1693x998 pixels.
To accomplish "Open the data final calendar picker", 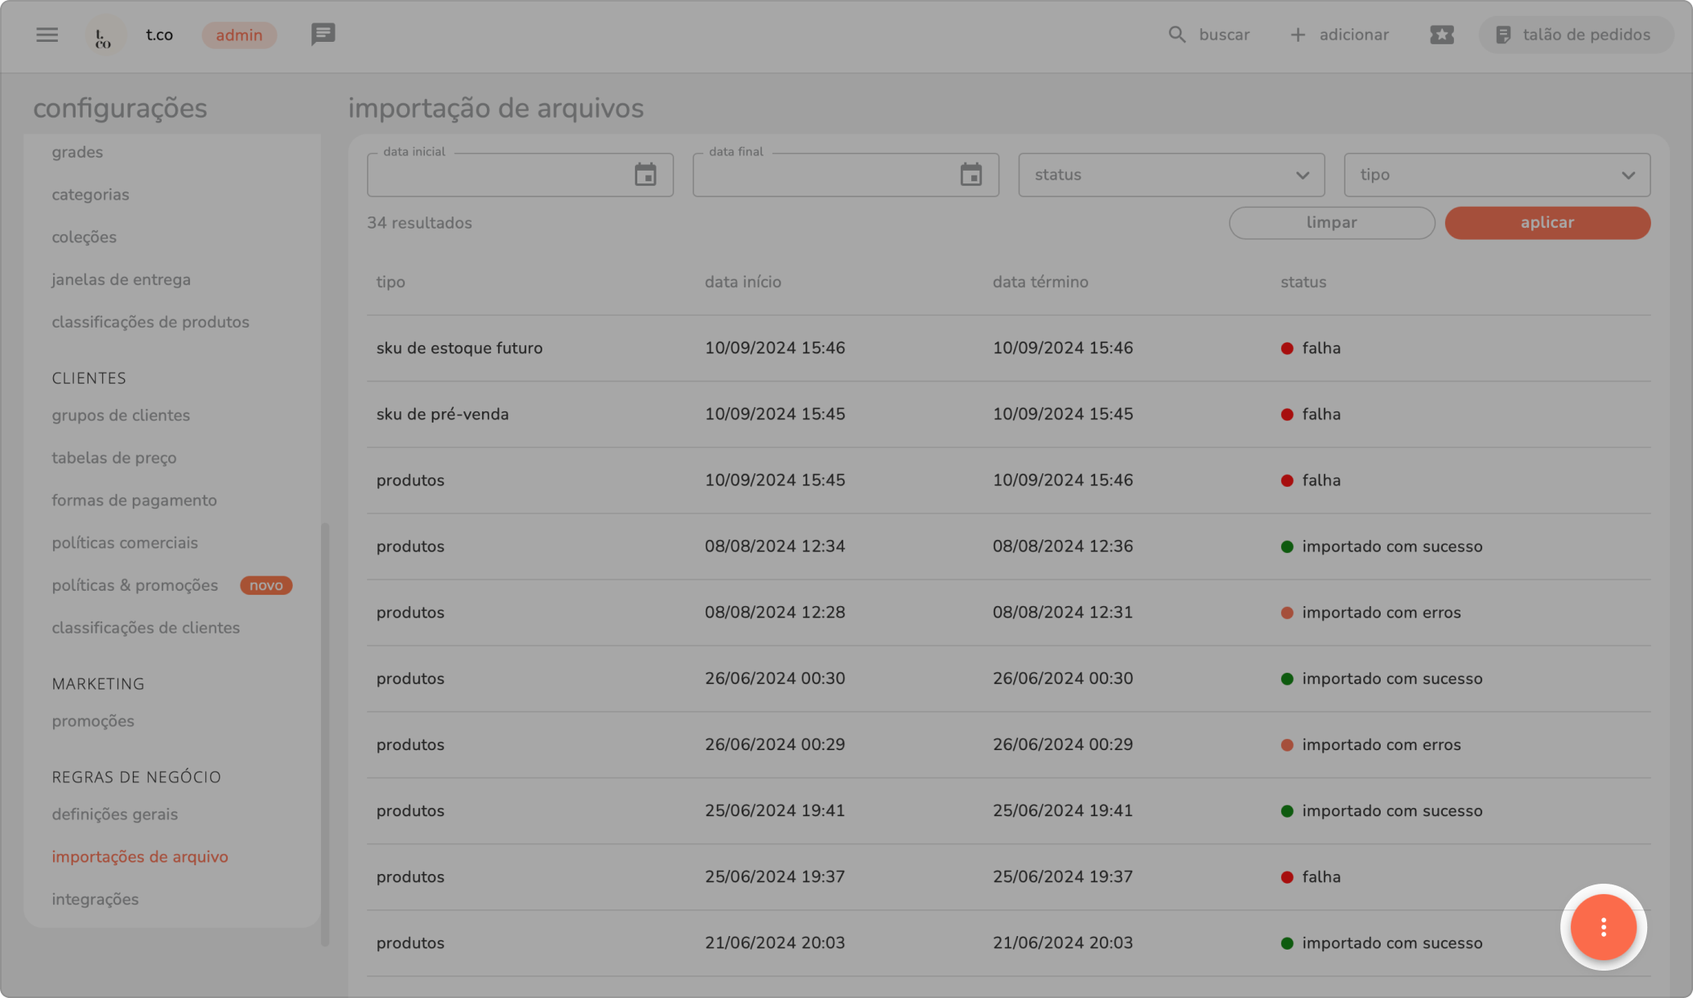I will point(970,175).
